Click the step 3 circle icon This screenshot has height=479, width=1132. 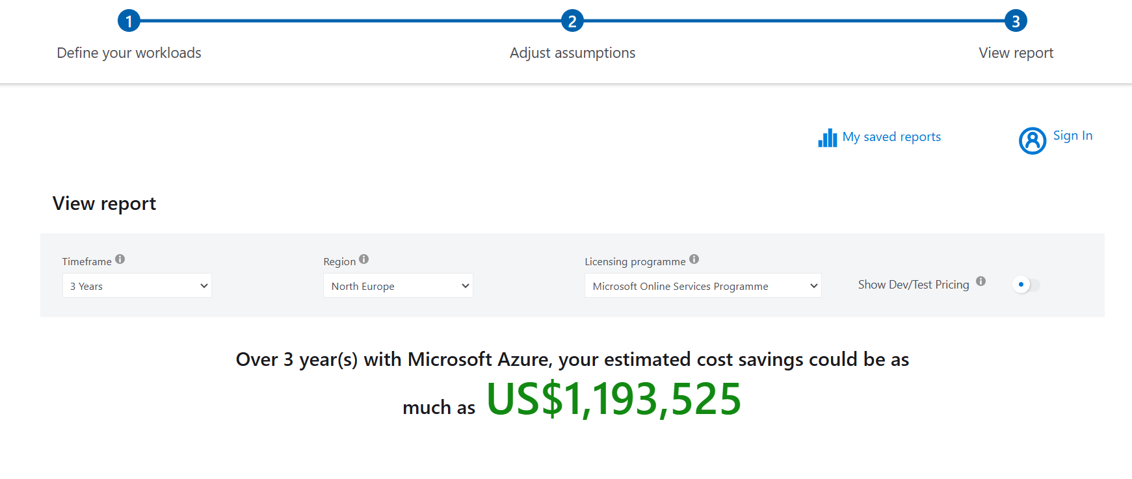click(x=1016, y=21)
